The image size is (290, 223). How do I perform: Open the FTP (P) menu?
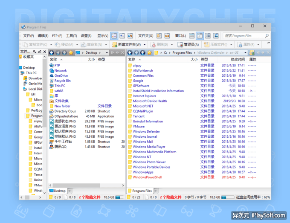click(57, 36)
